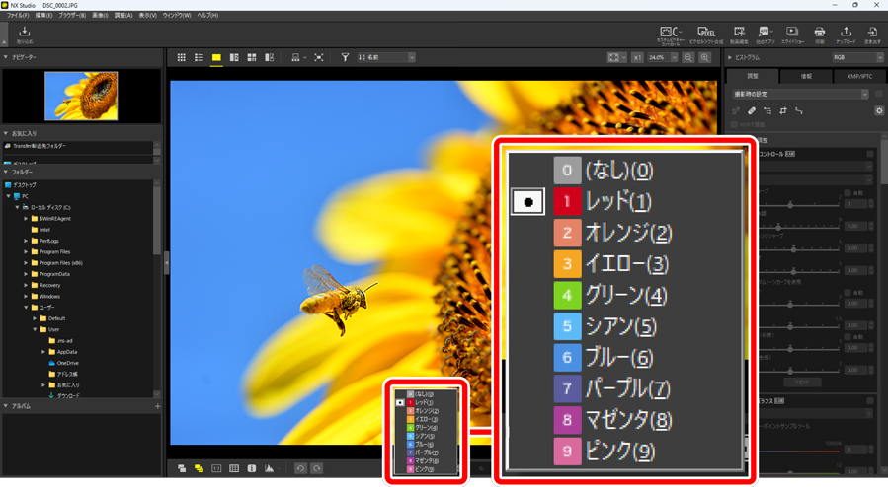Click the x1 zoom button
The width and height of the screenshot is (888, 487).
(637, 58)
